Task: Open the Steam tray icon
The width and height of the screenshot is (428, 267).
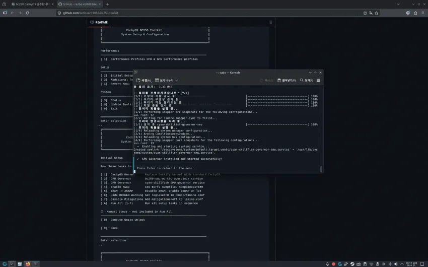Action: [x=352, y=264]
